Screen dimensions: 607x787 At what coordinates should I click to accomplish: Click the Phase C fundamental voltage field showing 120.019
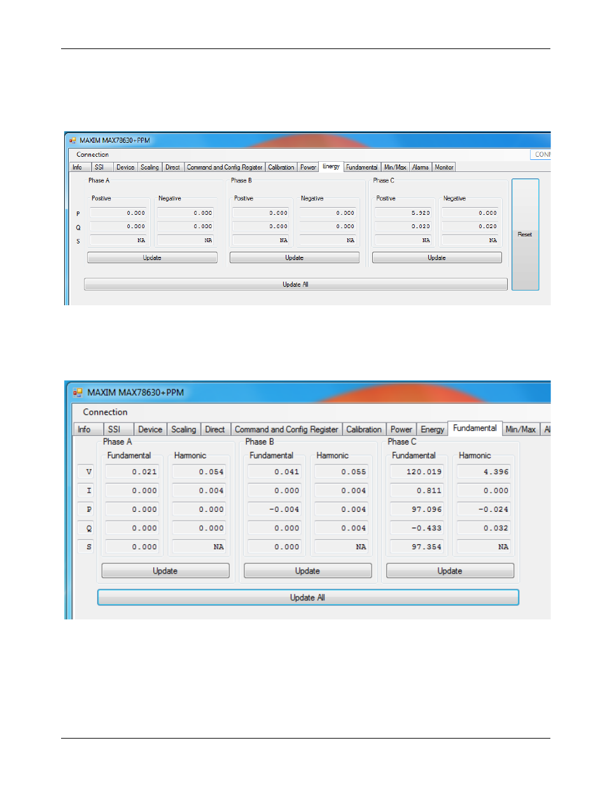417,472
